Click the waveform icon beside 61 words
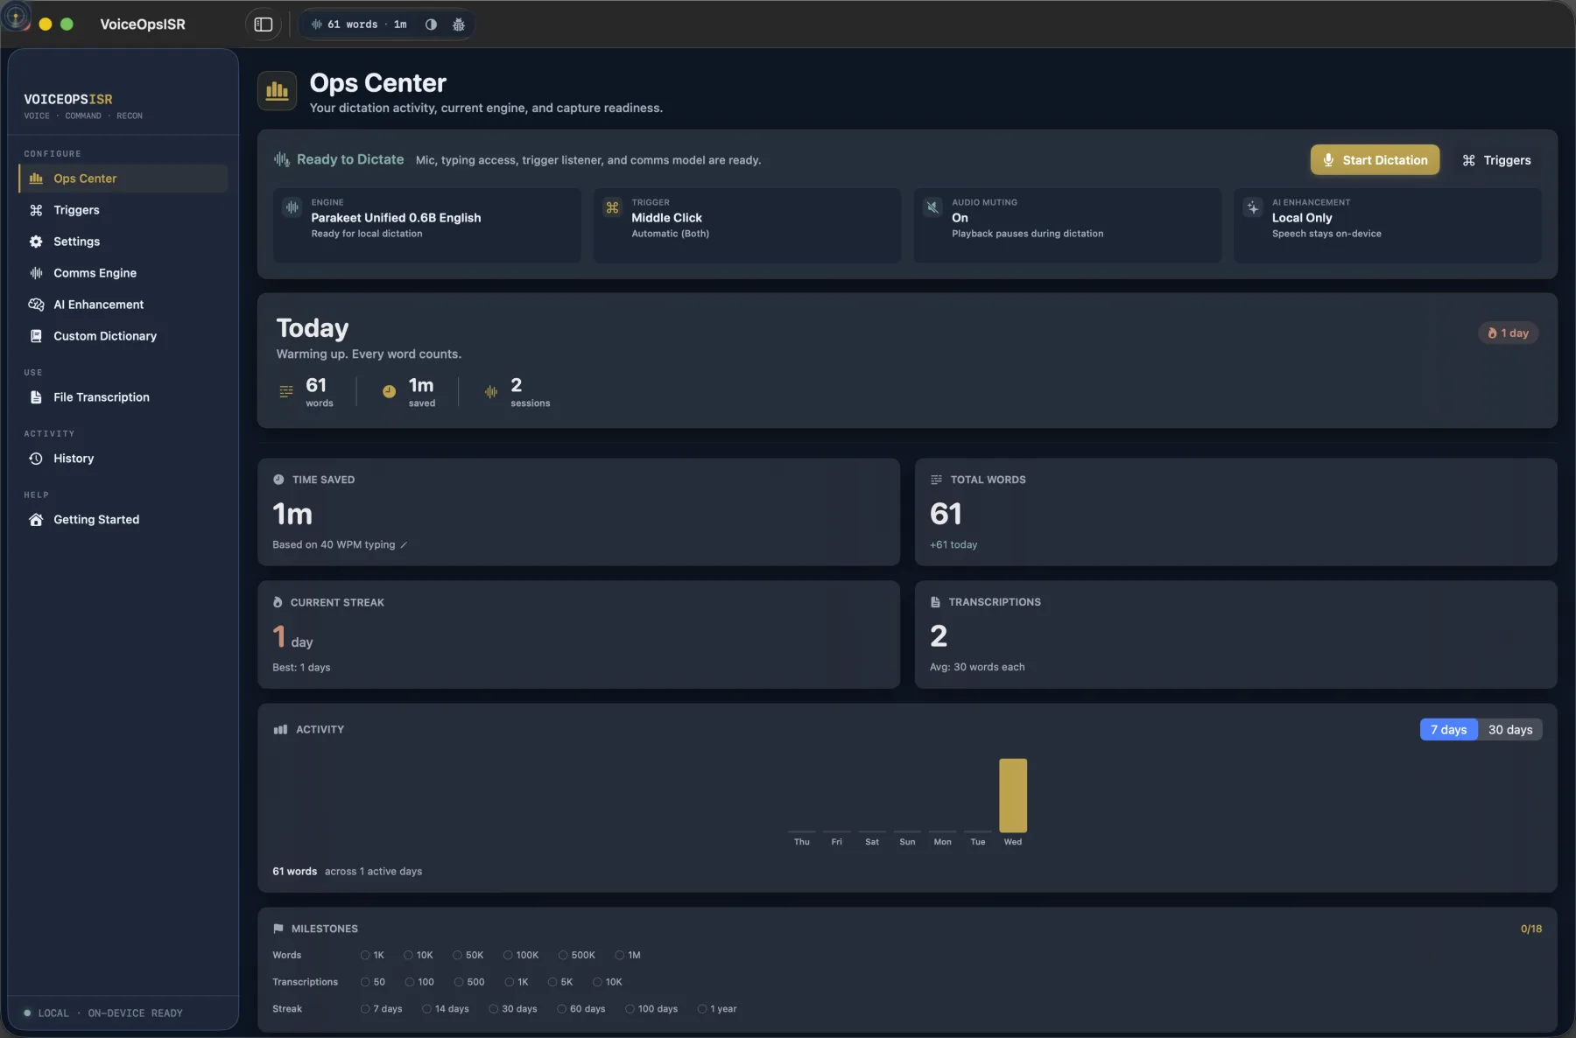The width and height of the screenshot is (1576, 1038). pyautogui.click(x=316, y=25)
